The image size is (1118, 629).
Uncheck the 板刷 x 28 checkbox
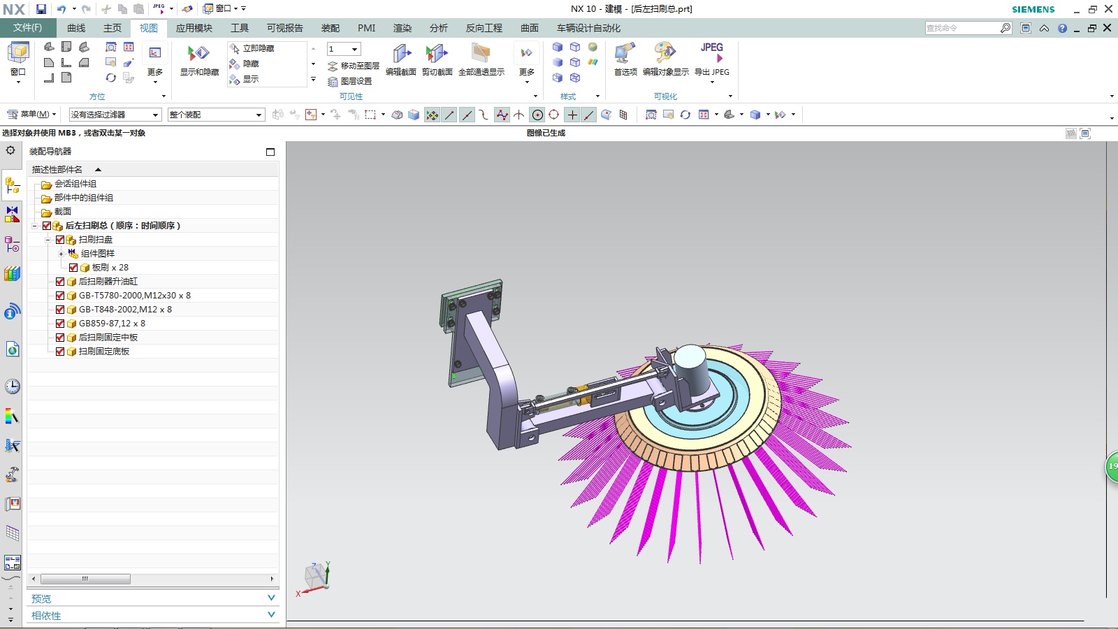[x=73, y=268]
